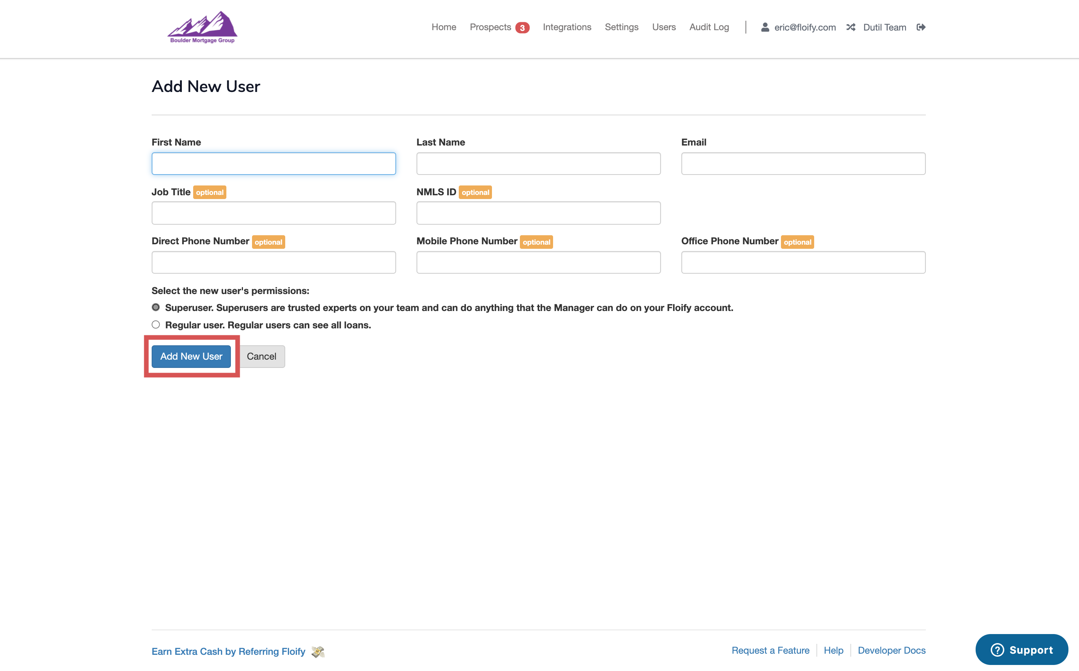Navigate to the Users page
Screen dimensions: 1079x671
(x=663, y=27)
